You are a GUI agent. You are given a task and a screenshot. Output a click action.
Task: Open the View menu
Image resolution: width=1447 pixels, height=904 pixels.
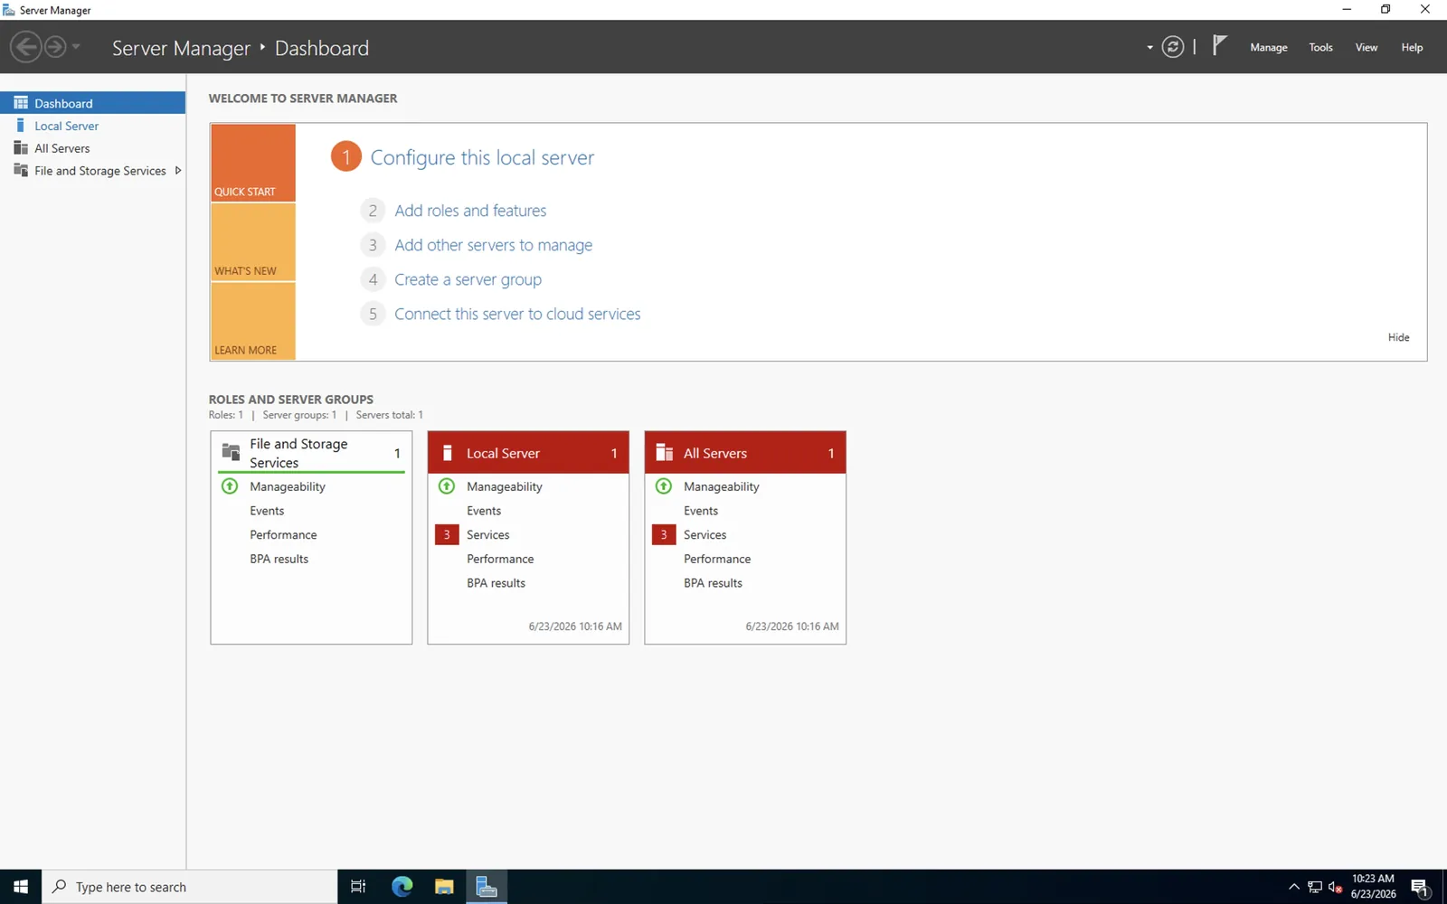1366,48
